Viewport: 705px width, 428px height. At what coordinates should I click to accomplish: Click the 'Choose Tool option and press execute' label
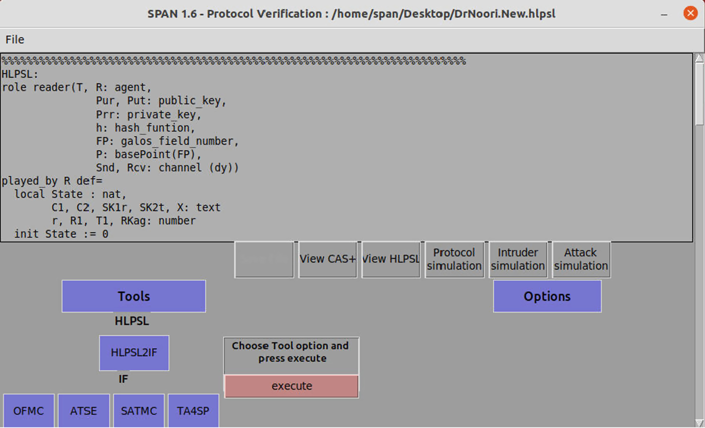(291, 352)
